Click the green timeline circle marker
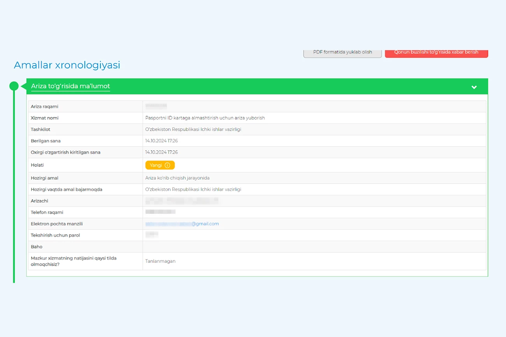The image size is (506, 337). coord(14,86)
